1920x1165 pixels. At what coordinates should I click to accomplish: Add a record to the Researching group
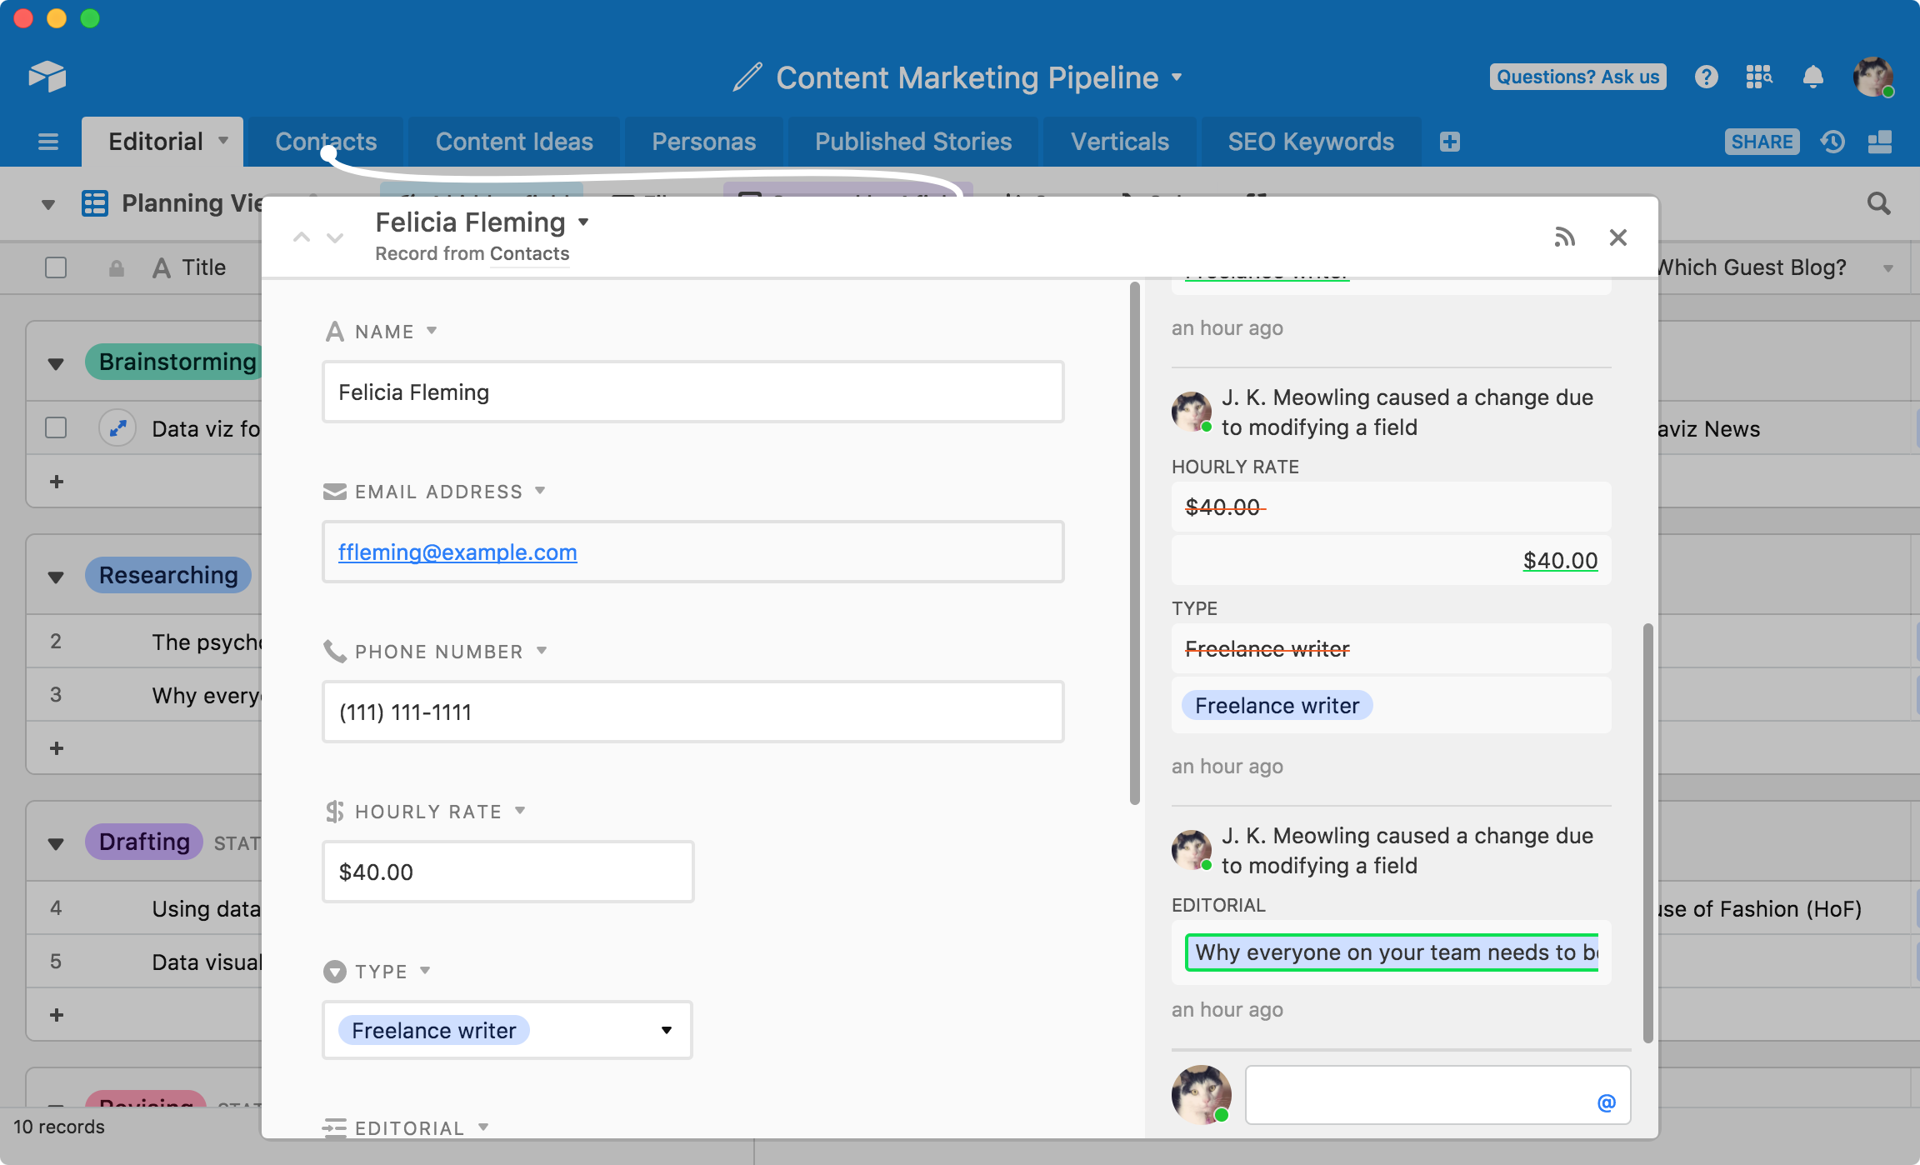57,748
